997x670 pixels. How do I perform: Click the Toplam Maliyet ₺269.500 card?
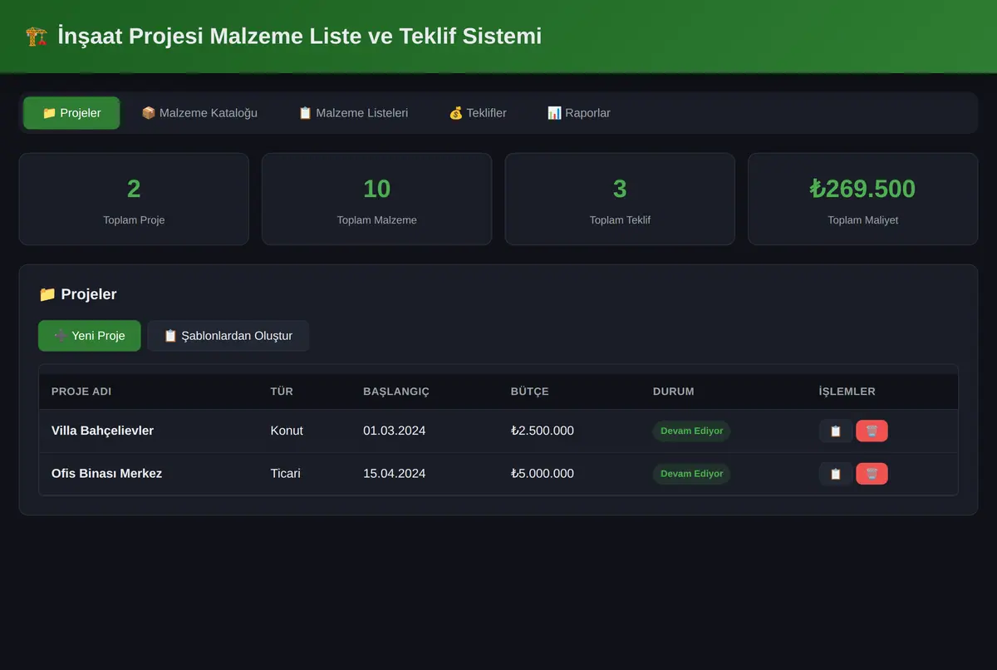pos(862,199)
